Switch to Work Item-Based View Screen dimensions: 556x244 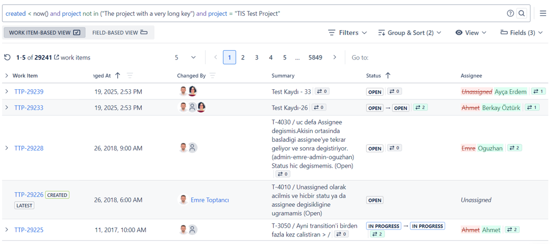click(x=45, y=32)
